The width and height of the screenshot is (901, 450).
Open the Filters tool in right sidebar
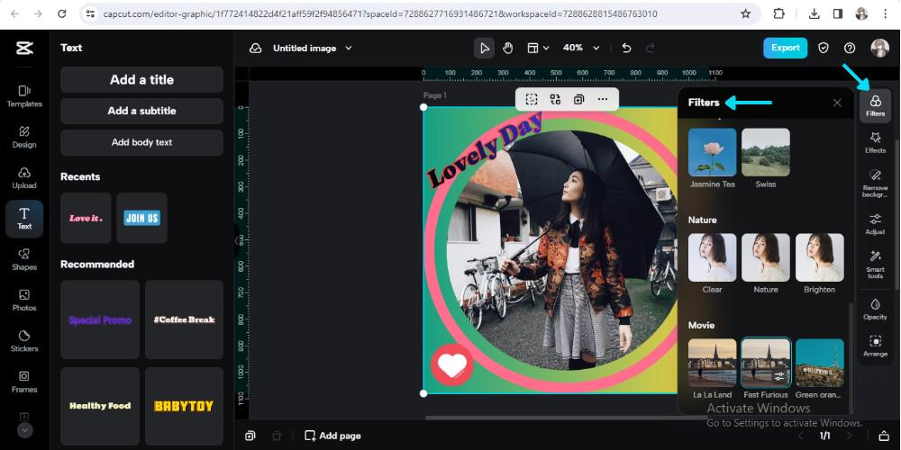tap(875, 106)
